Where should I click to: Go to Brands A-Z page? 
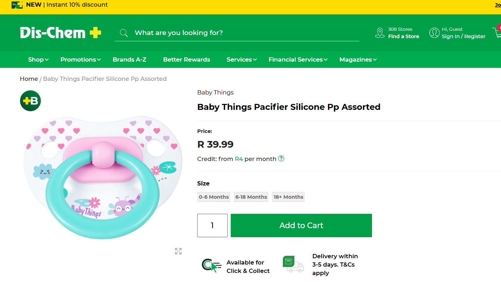129,59
